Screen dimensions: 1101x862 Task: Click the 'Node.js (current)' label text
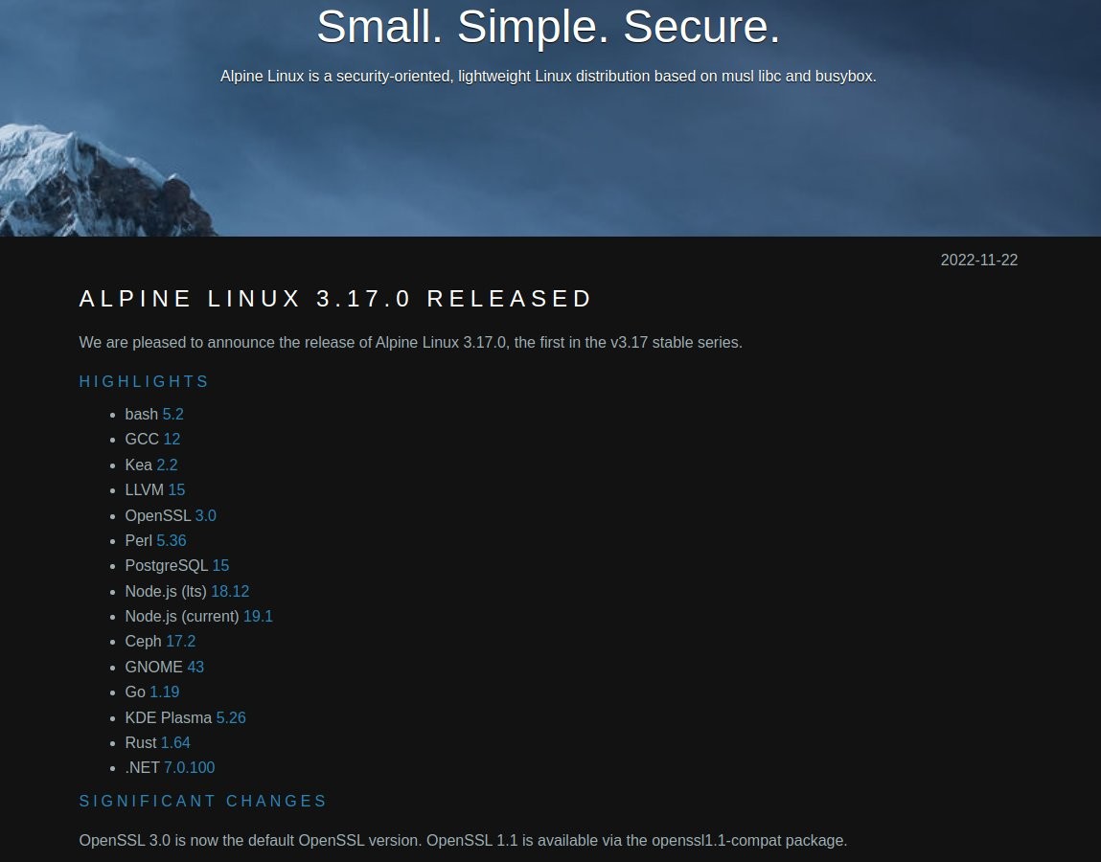182,616
